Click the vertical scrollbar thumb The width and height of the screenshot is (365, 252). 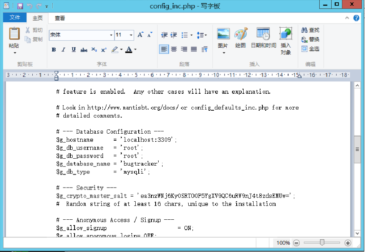pos(357,149)
